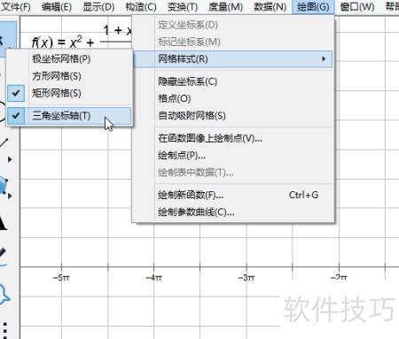Click the −2π axis label
The image size is (399, 339).
click(339, 277)
